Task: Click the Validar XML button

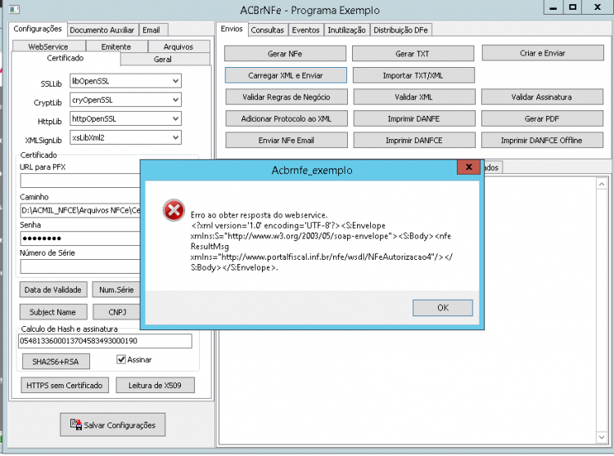Action: click(414, 97)
